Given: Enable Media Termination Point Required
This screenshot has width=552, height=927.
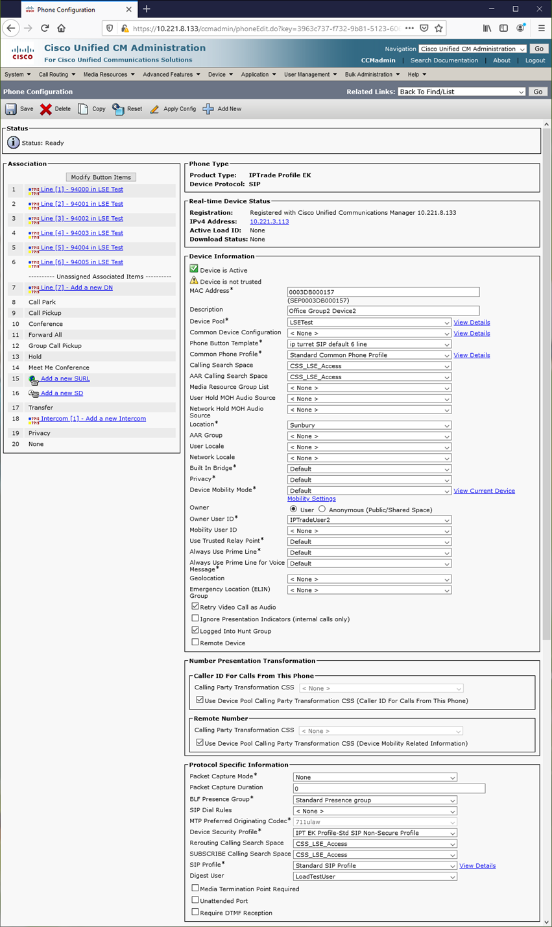Looking at the screenshot, I should point(195,889).
